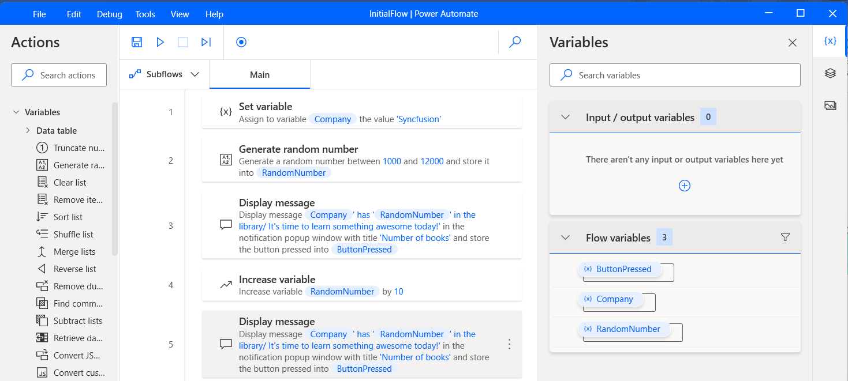The height and width of the screenshot is (381, 848).
Task: Open the Images pane
Action: coord(830,105)
